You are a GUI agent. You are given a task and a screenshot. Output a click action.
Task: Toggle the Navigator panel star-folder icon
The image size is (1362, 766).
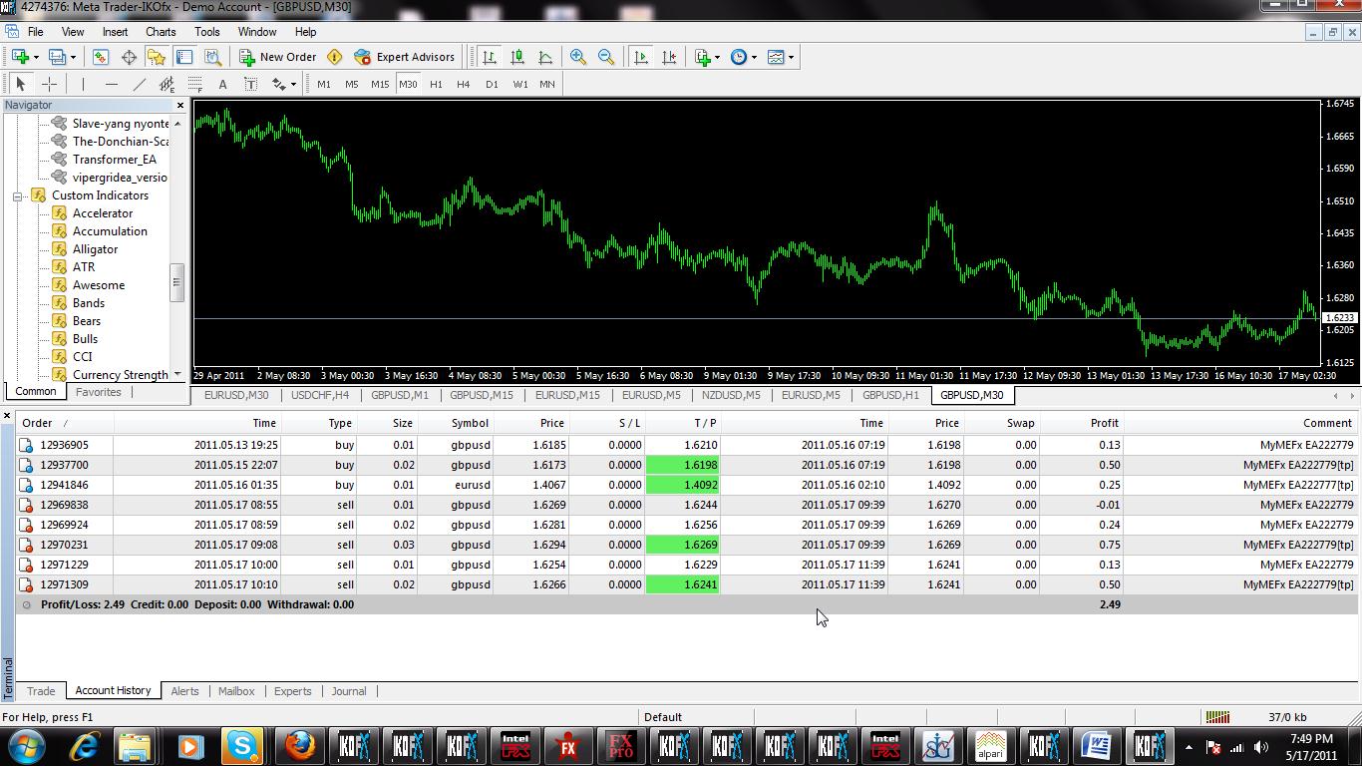157,57
